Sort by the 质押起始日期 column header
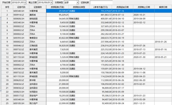172x105 pixels. point(122,7)
